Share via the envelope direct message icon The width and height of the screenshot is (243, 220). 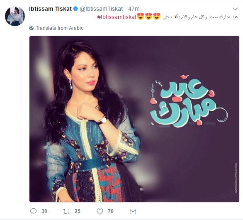[x=133, y=211]
